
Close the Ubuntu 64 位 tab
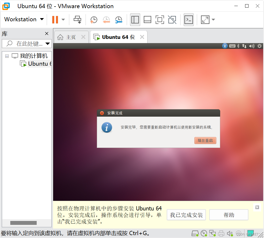(142, 37)
